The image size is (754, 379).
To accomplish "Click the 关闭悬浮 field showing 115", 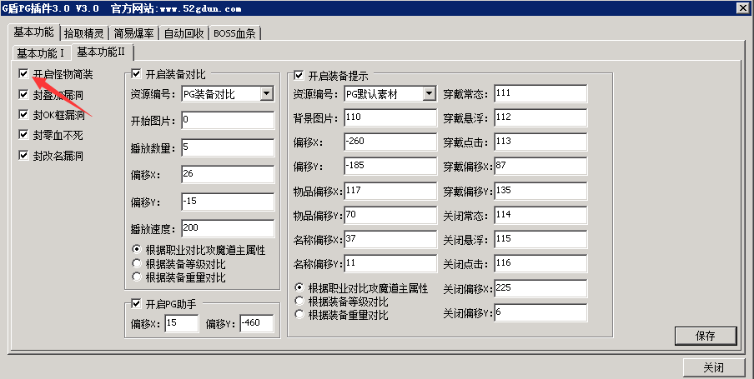I will [x=540, y=239].
